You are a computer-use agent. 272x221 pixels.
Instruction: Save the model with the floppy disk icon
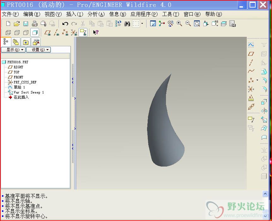(26, 24)
